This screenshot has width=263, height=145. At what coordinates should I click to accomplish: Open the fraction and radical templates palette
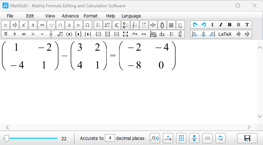click(107, 25)
